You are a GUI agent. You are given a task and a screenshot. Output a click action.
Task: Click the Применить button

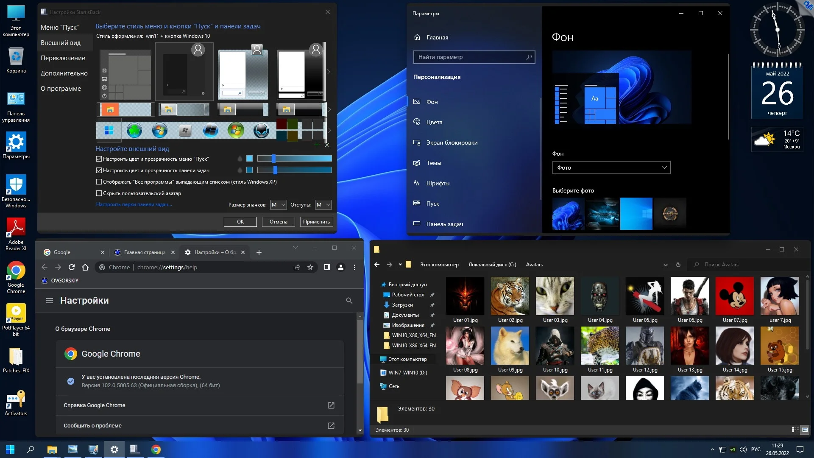point(316,222)
